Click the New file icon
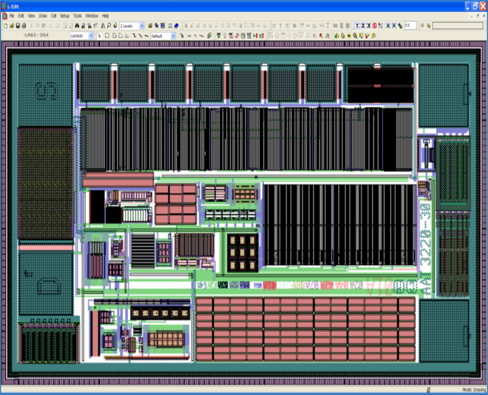This screenshot has width=488, height=395. (5, 26)
